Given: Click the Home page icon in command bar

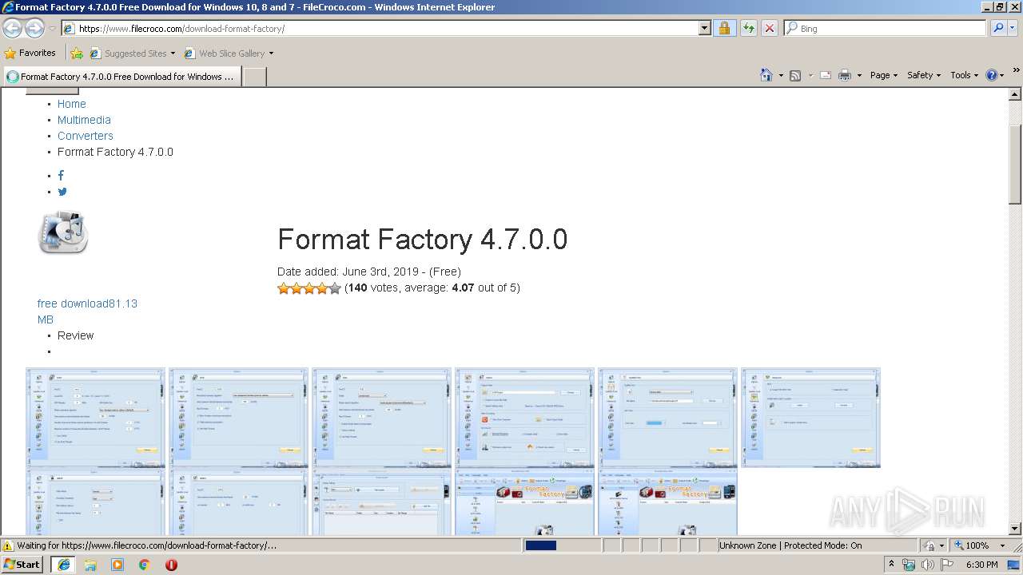Looking at the screenshot, I should pyautogui.click(x=766, y=75).
